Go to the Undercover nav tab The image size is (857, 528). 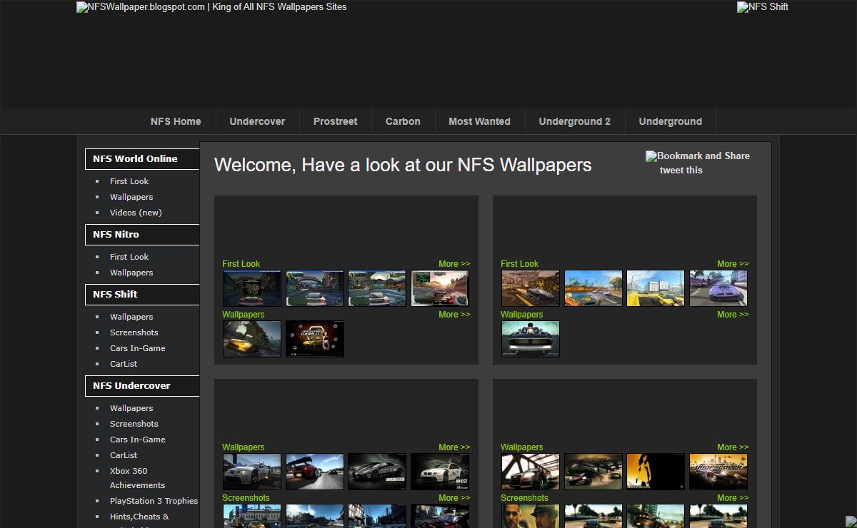257,121
